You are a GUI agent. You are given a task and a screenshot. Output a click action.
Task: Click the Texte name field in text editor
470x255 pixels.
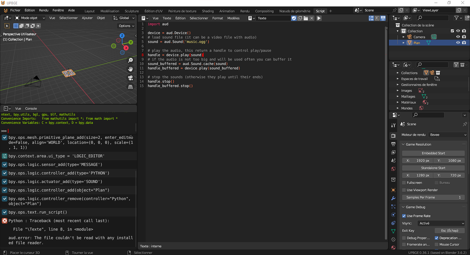tap(274, 18)
